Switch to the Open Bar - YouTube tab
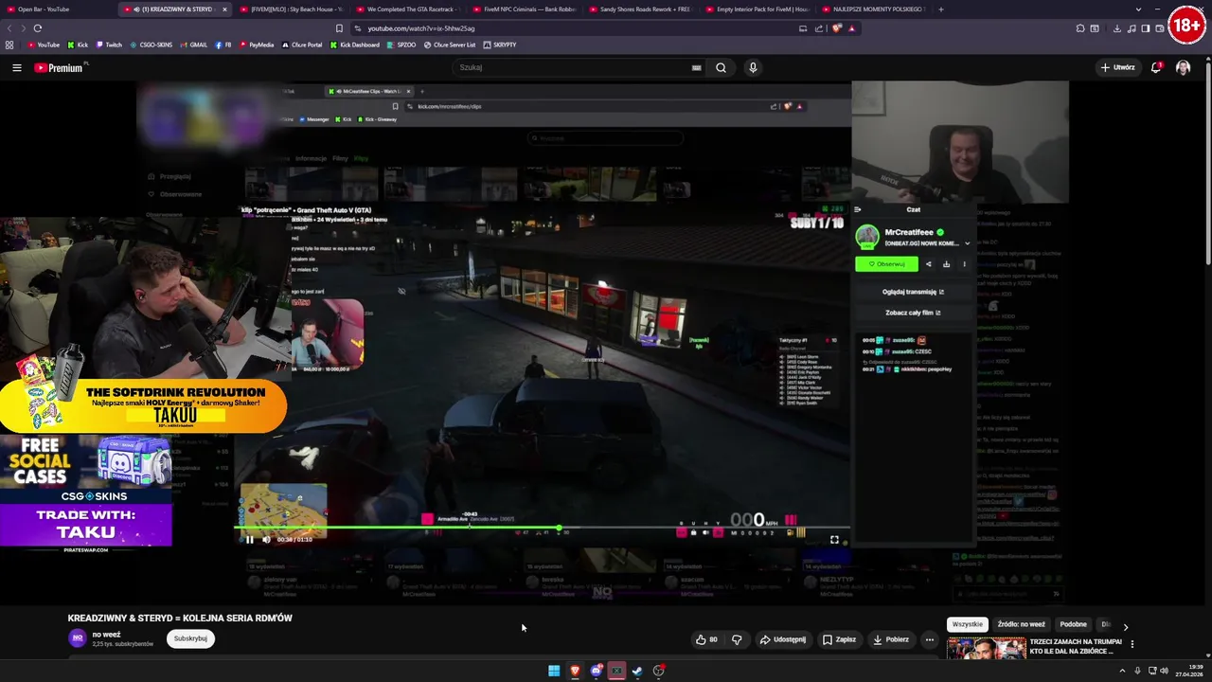The width and height of the screenshot is (1212, 682). tap(55, 9)
